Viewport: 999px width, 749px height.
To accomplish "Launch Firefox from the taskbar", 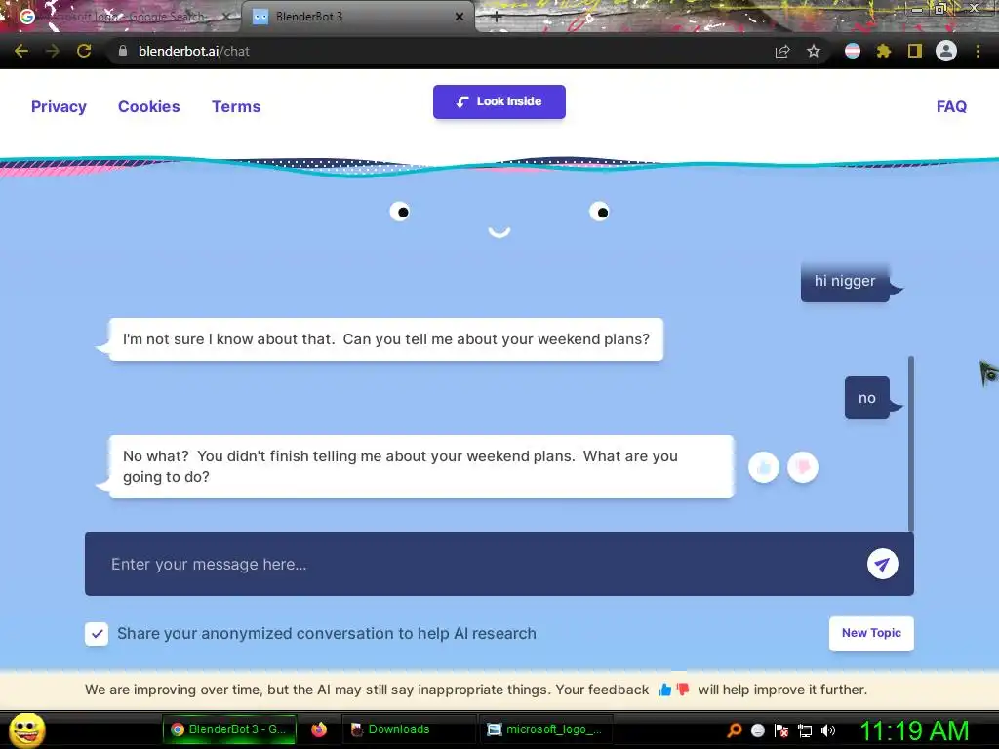I will pos(319,729).
